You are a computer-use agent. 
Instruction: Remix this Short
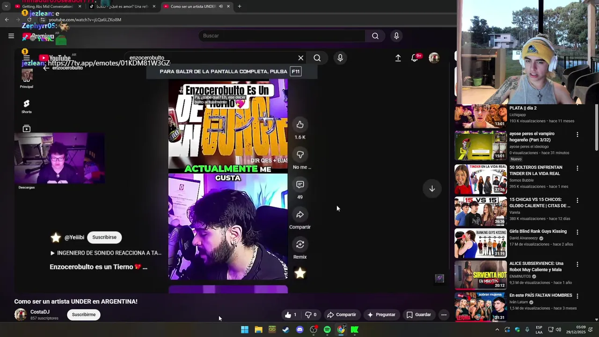[300, 244]
